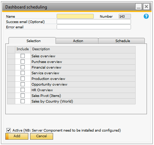Tick Include for Purchase overview

coord(23,62)
